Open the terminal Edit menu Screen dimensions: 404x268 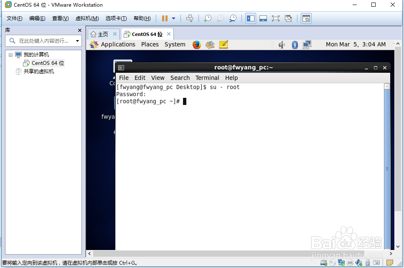[140, 78]
